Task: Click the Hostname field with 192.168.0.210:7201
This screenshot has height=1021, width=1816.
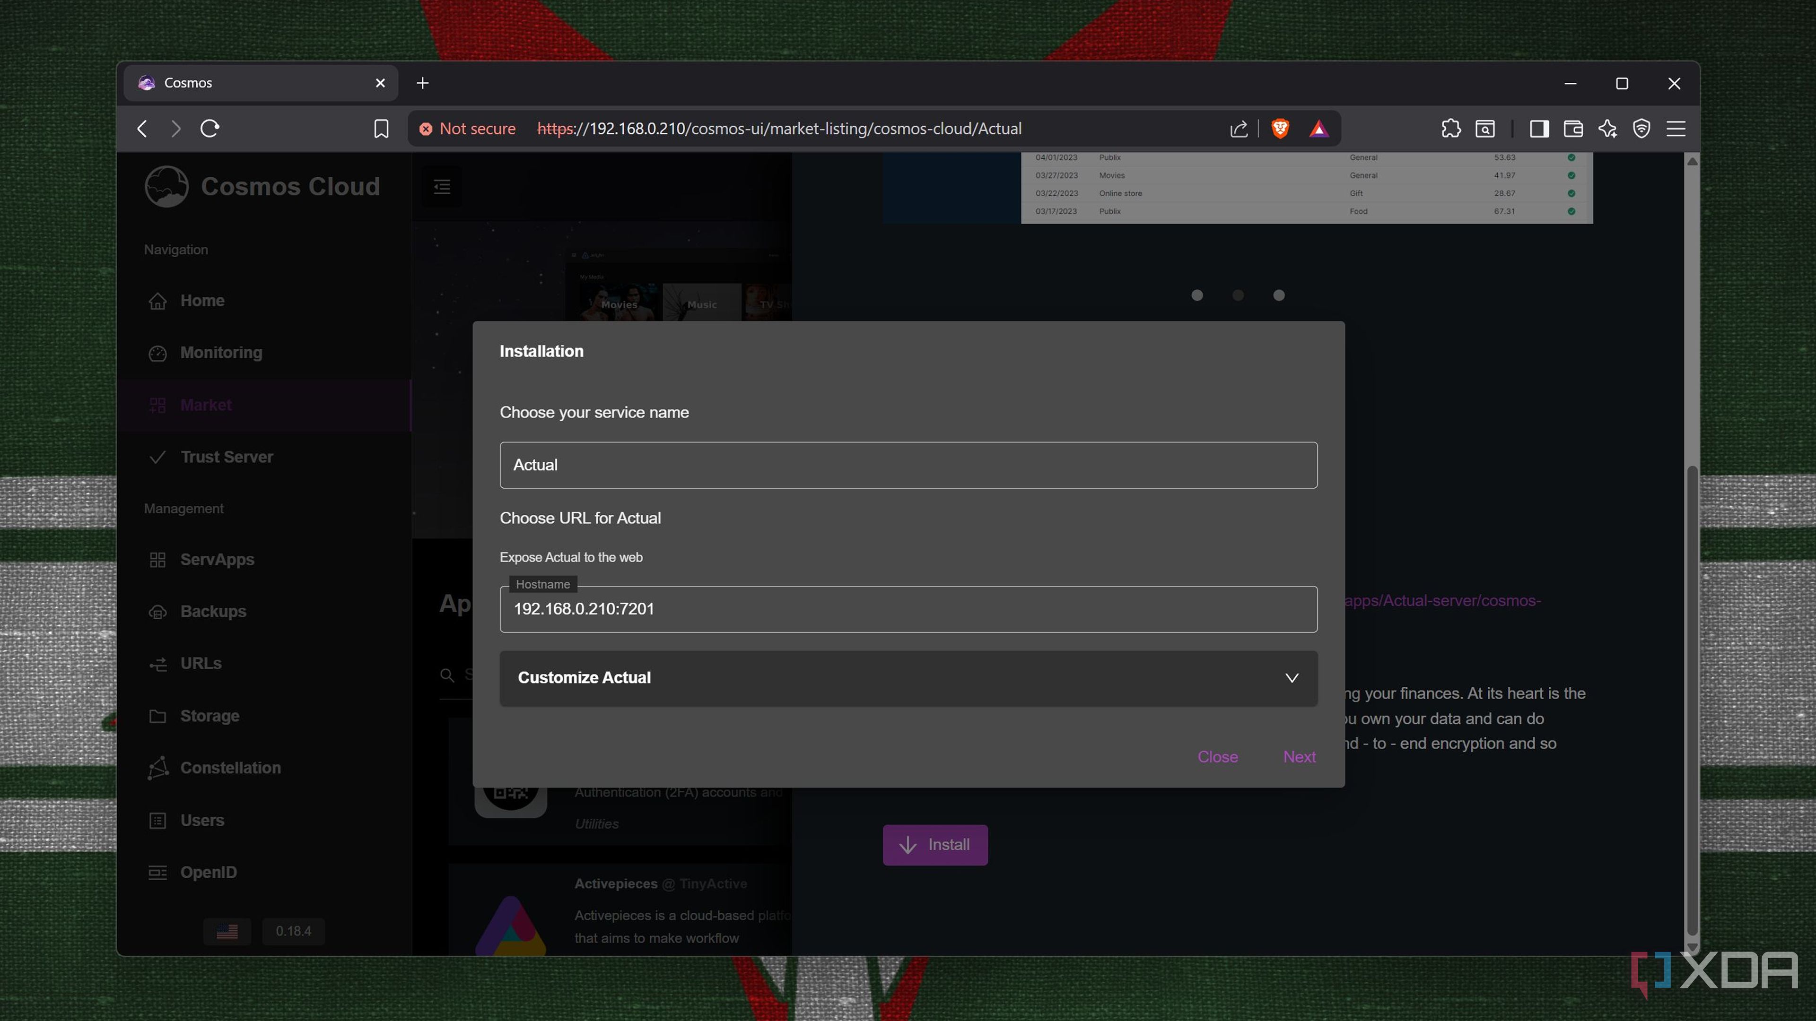Action: point(908,609)
